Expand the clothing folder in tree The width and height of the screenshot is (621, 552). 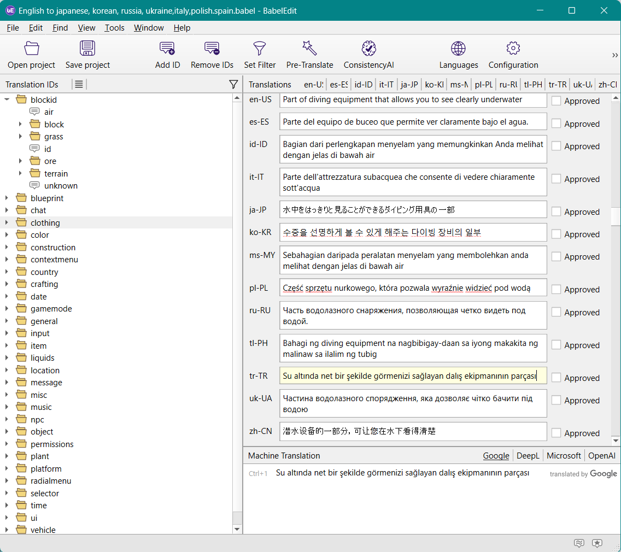coord(7,223)
